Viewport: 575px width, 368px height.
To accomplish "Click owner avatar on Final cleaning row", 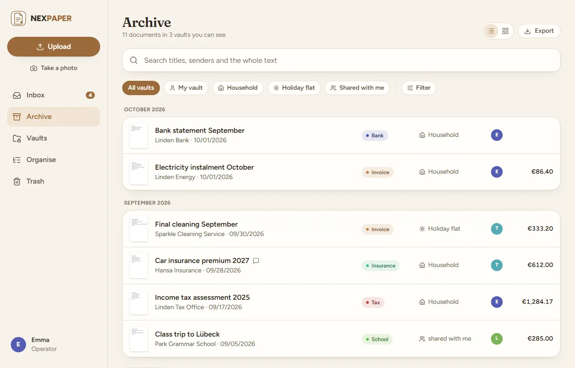I will 497,229.
